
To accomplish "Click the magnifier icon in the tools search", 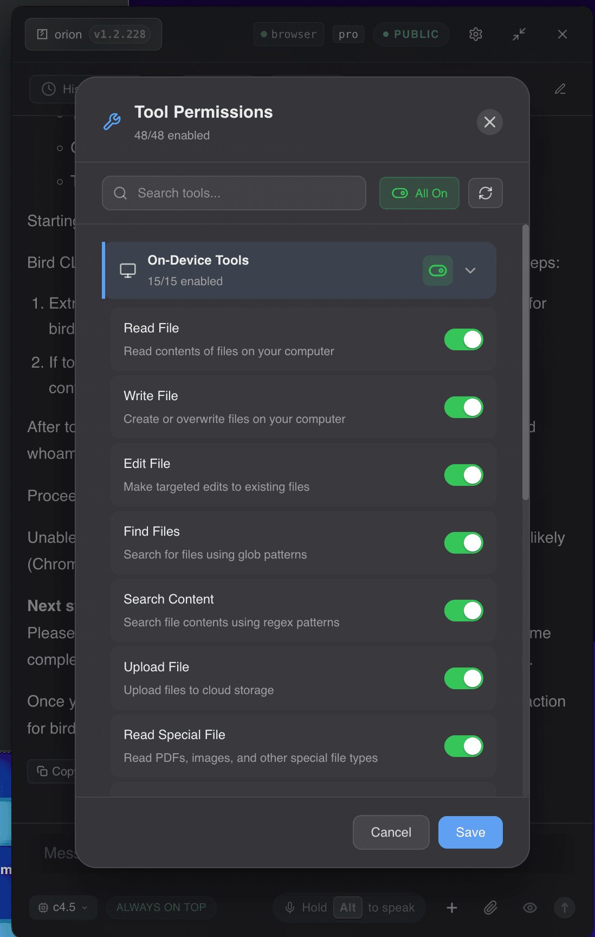I will [120, 193].
